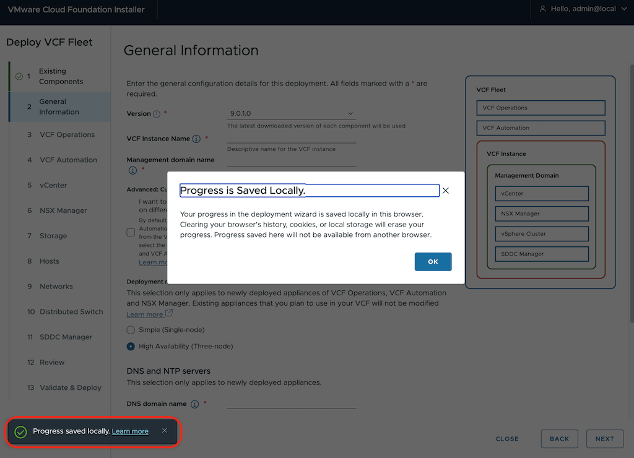Go to Review step
The image size is (634, 458).
[x=52, y=362]
